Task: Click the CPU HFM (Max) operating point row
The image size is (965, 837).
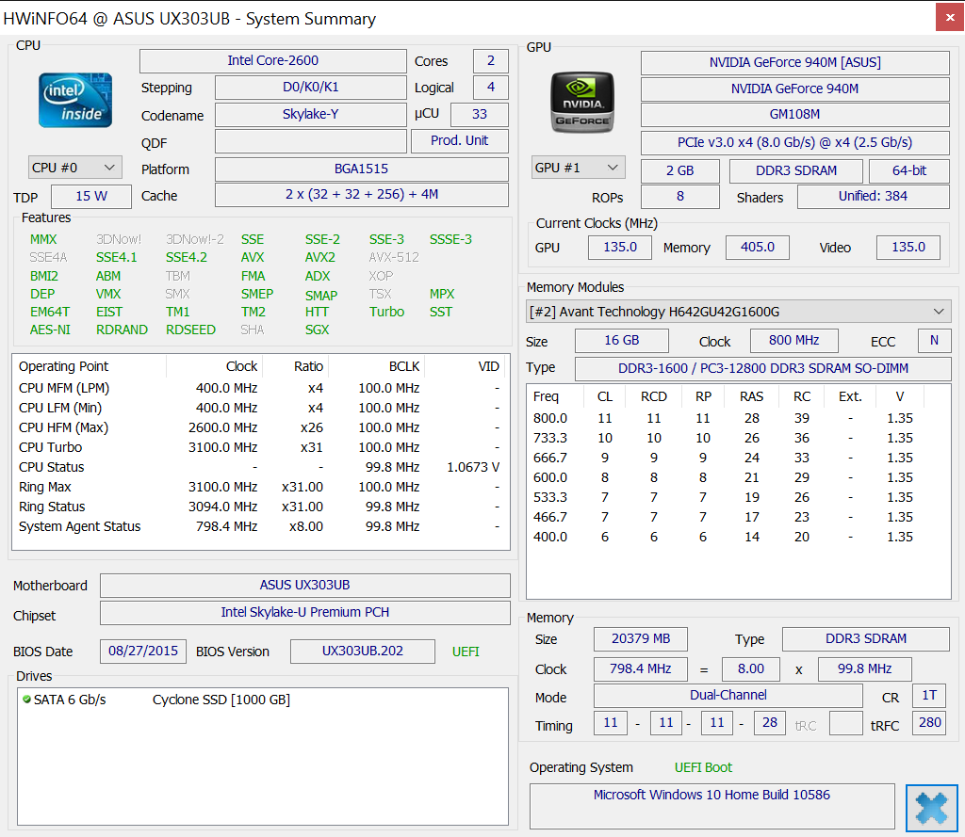Action: (x=261, y=427)
